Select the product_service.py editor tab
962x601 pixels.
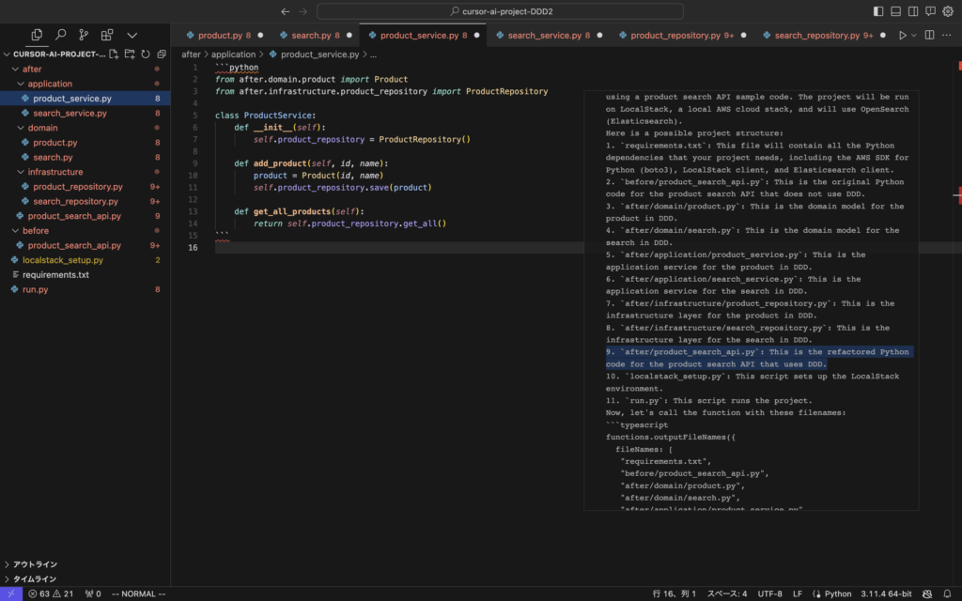424,35
